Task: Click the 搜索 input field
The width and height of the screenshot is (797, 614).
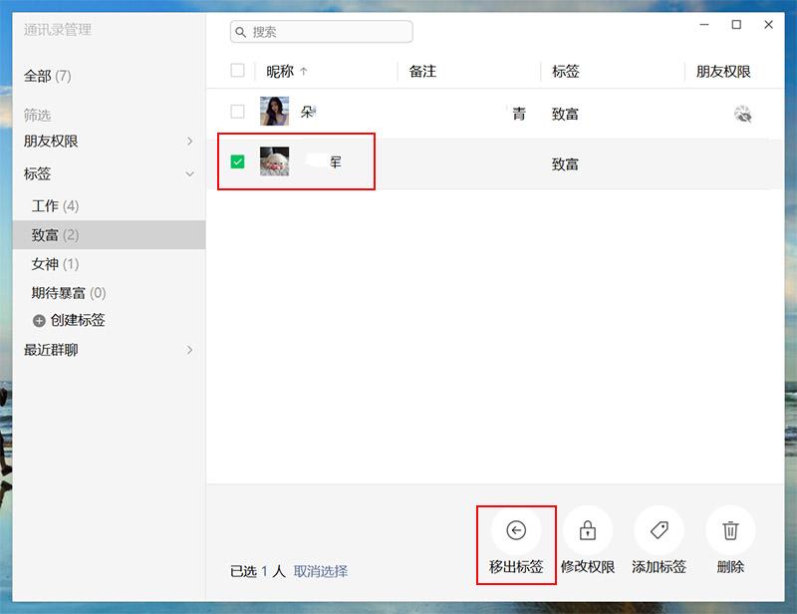Action: 321,32
